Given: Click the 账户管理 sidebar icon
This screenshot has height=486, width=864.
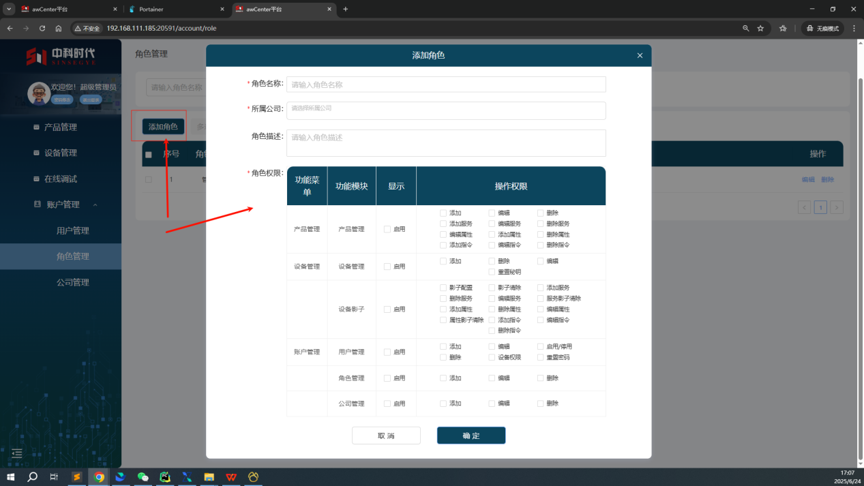Looking at the screenshot, I should [x=38, y=204].
